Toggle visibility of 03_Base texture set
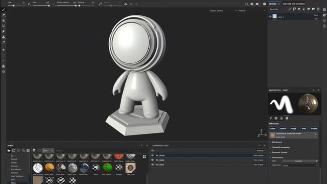Image resolution: width=327 pixels, height=184 pixels. click(x=152, y=165)
